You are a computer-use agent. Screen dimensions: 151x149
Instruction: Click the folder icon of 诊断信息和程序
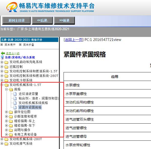click(11, 117)
